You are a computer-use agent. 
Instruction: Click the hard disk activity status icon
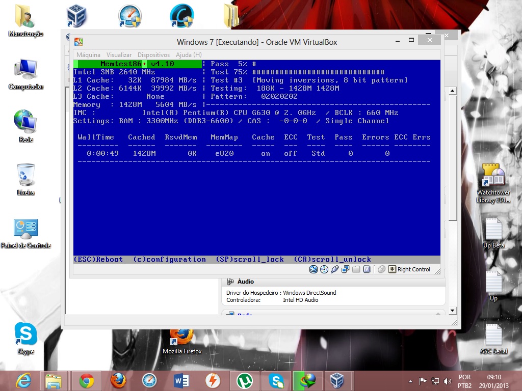point(314,269)
